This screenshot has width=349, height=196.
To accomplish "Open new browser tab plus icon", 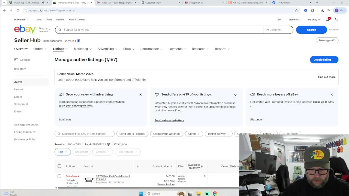I will click(x=317, y=2).
